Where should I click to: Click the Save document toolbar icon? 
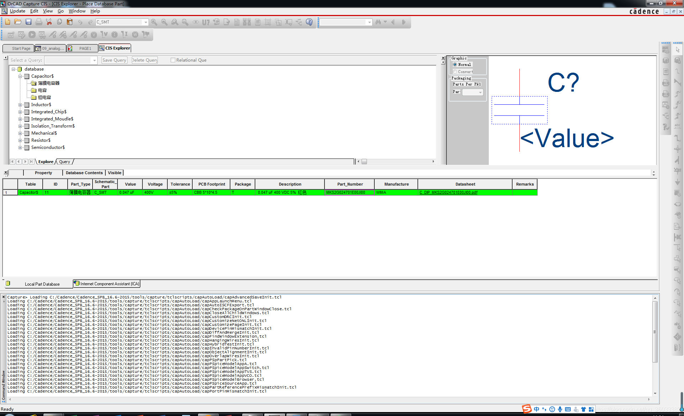28,22
